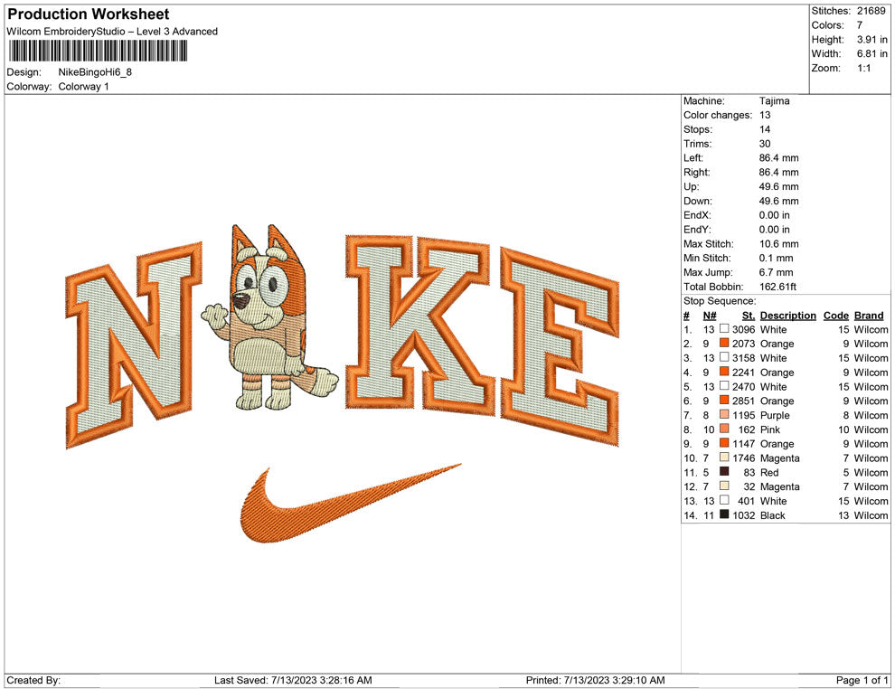Click stitch count '32' in row 12
The width and height of the screenshot is (895, 689).
click(x=749, y=486)
